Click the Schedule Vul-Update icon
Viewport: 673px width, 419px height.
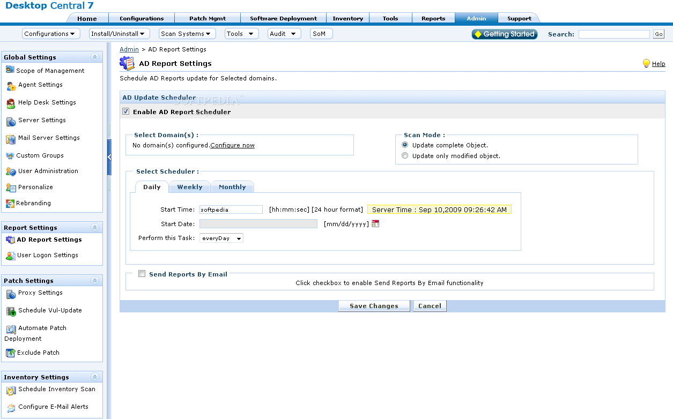11,311
